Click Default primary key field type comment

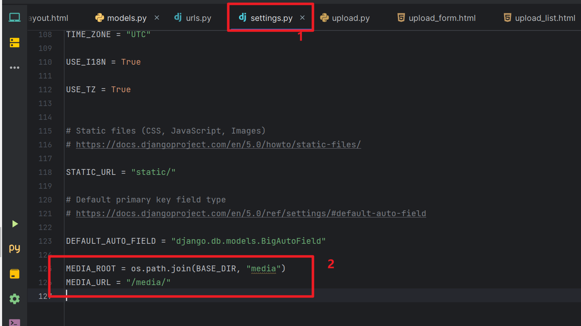tap(146, 200)
